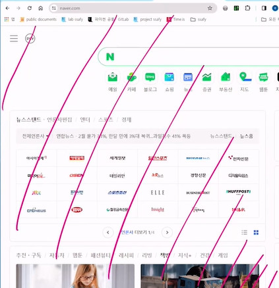Open the lab ssafy bookmark

coord(72,20)
